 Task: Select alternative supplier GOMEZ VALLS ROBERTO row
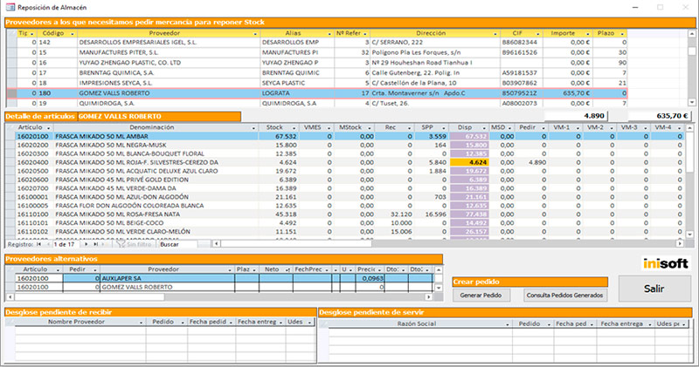(x=223, y=288)
